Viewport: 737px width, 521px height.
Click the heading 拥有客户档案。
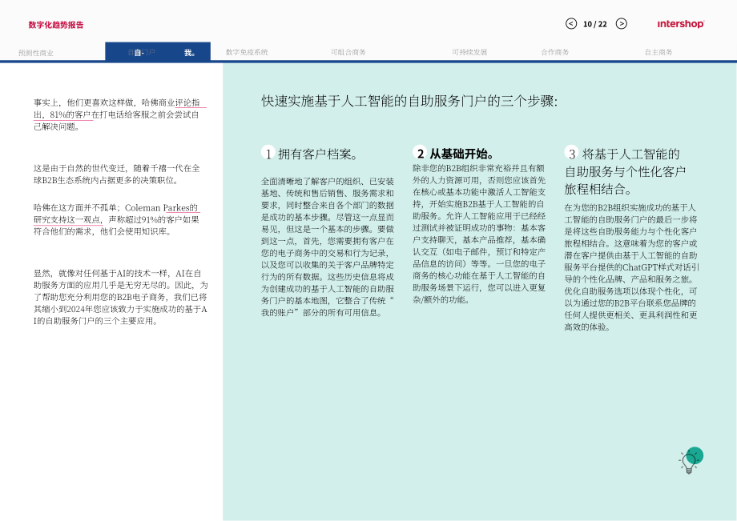[319, 154]
